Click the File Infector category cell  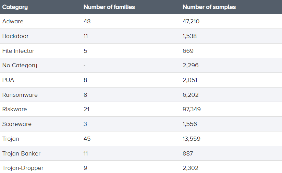pyautogui.click(x=18, y=51)
